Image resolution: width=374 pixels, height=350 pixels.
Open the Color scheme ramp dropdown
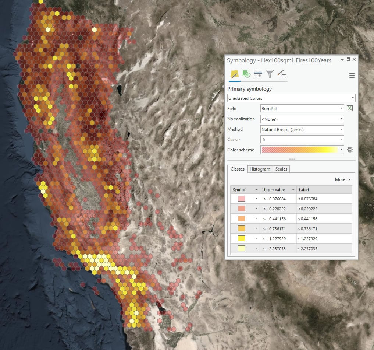pyautogui.click(x=302, y=150)
